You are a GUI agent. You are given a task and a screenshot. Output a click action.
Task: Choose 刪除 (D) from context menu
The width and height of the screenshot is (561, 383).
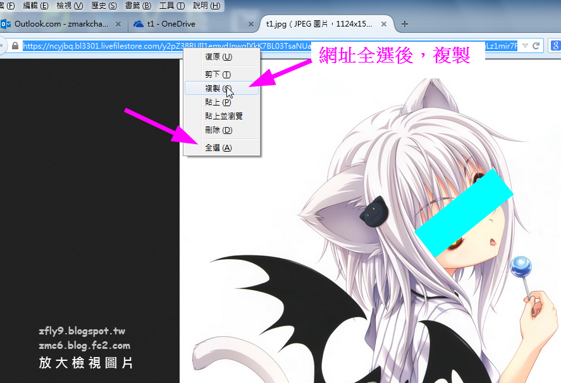(x=222, y=130)
